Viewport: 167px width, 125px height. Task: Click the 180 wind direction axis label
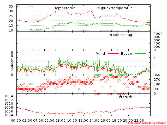click(157, 84)
